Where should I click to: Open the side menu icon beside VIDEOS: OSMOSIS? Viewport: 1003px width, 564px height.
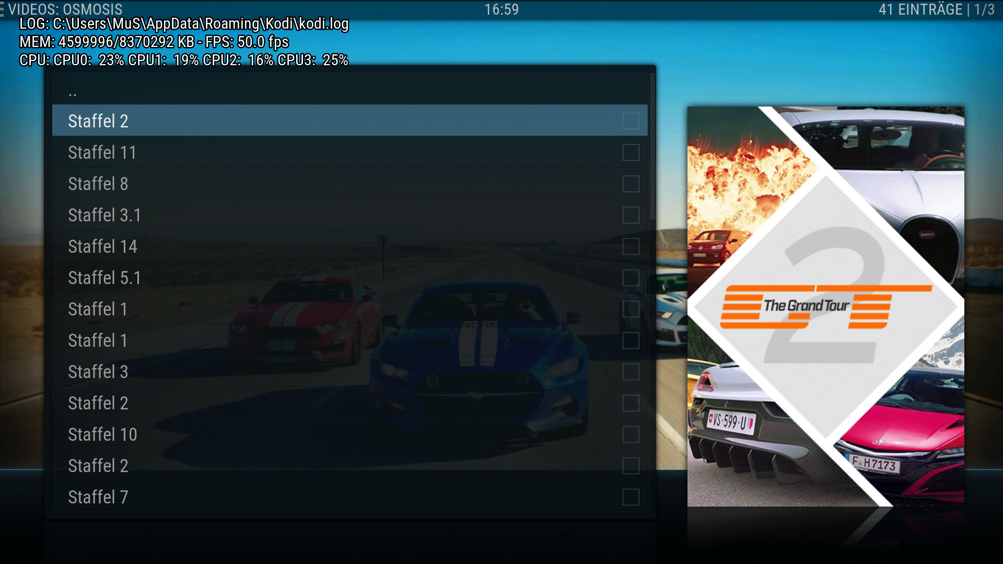pyautogui.click(x=2, y=9)
